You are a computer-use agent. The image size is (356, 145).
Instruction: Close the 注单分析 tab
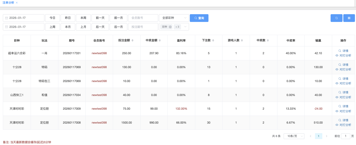17,3
